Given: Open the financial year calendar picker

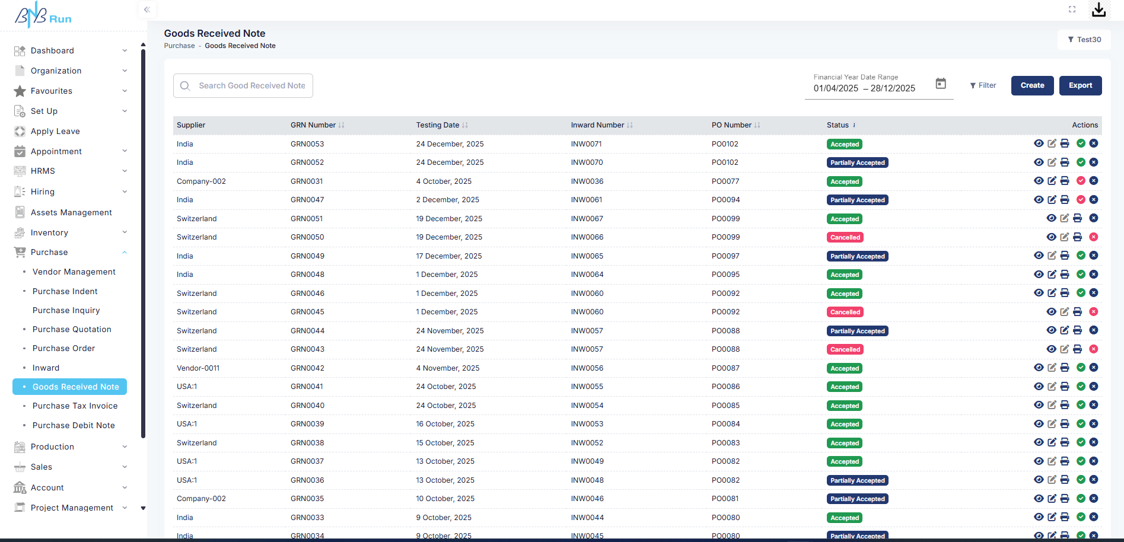Looking at the screenshot, I should [941, 84].
